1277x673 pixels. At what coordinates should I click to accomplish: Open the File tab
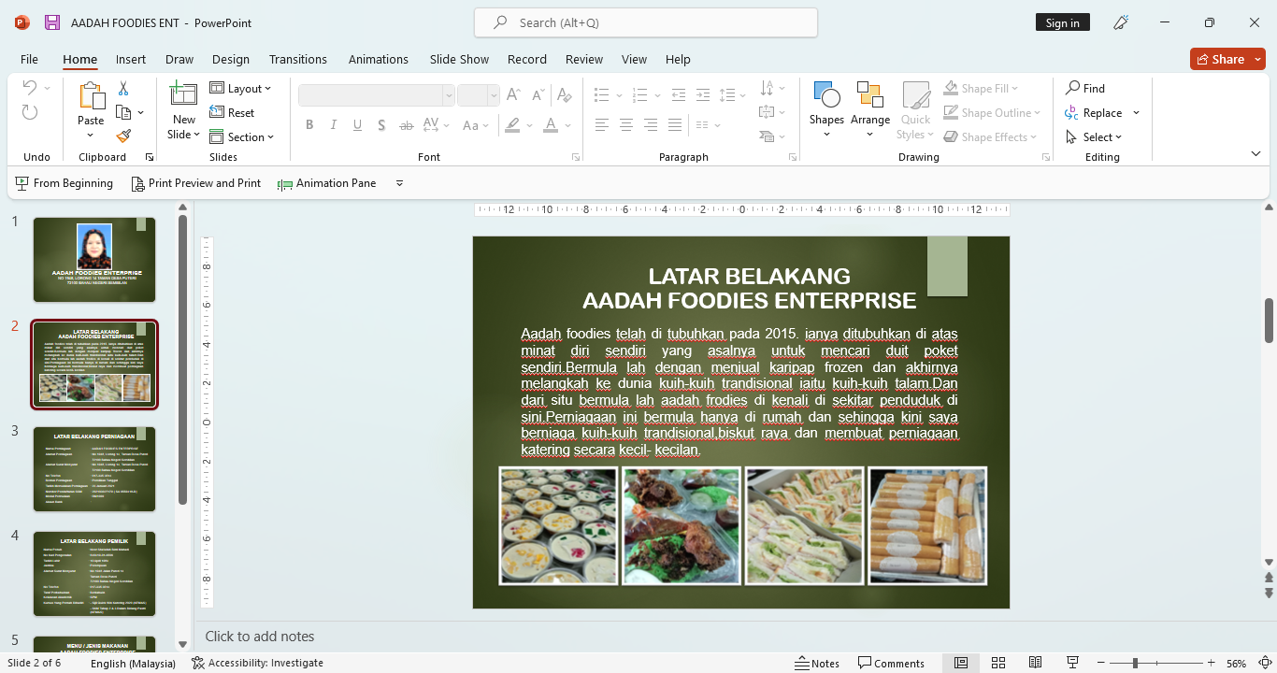(29, 59)
